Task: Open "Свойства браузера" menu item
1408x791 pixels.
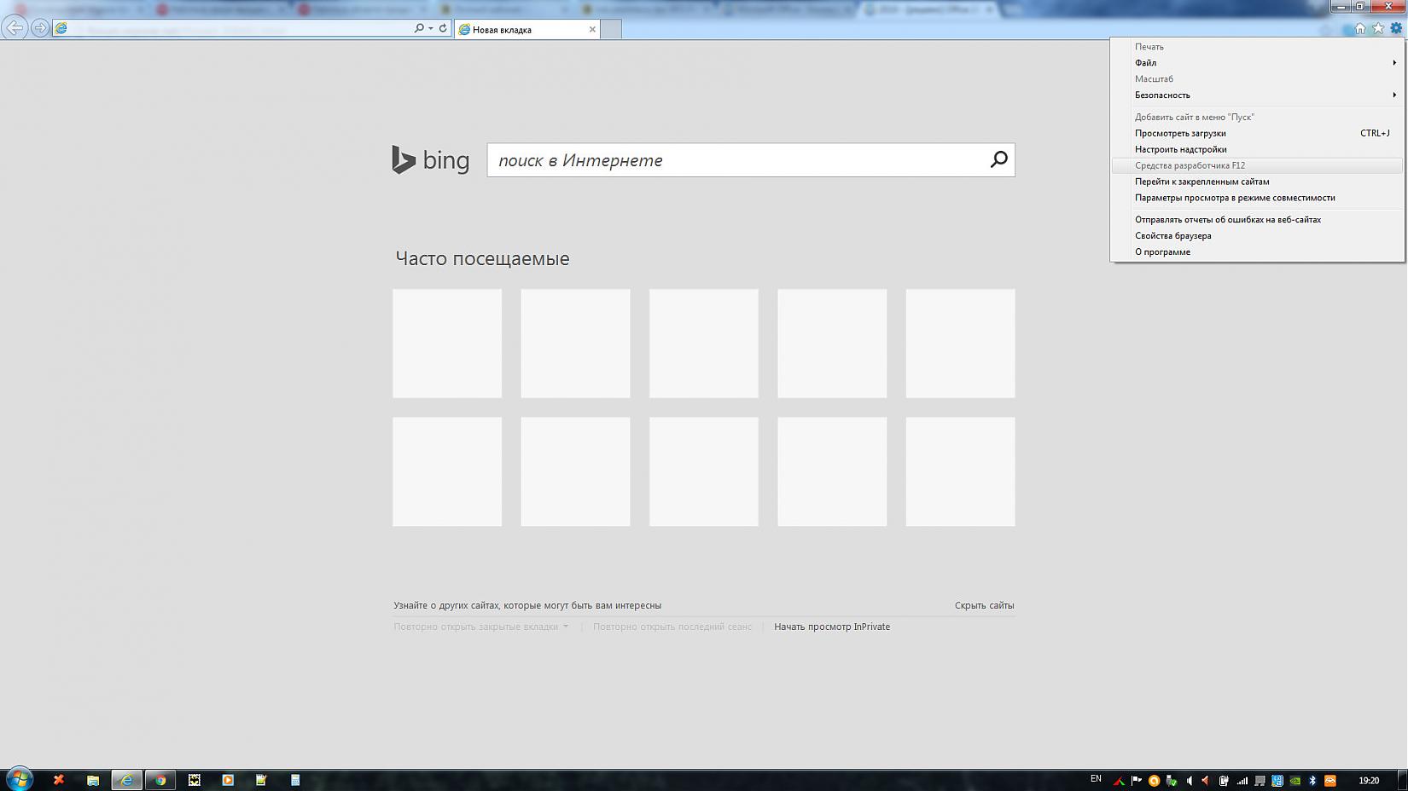Action: pyautogui.click(x=1258, y=236)
